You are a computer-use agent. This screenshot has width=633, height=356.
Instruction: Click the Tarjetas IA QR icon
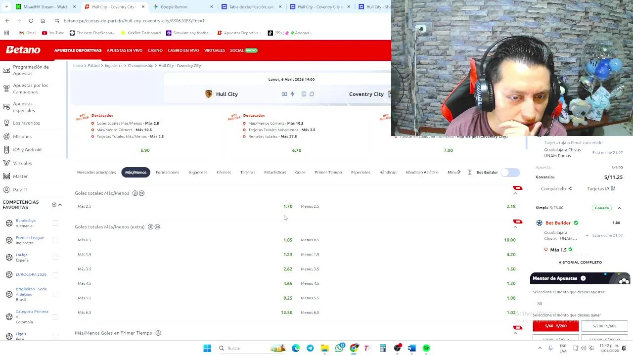[613, 188]
